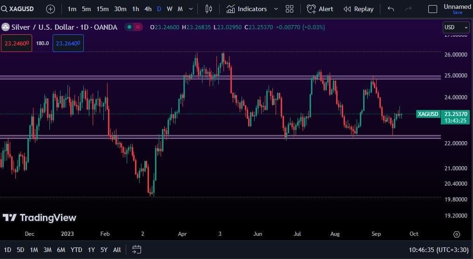Image resolution: width=473 pixels, height=259 pixels.
Task: Expand the USD currency dropdown
Action: point(456,27)
